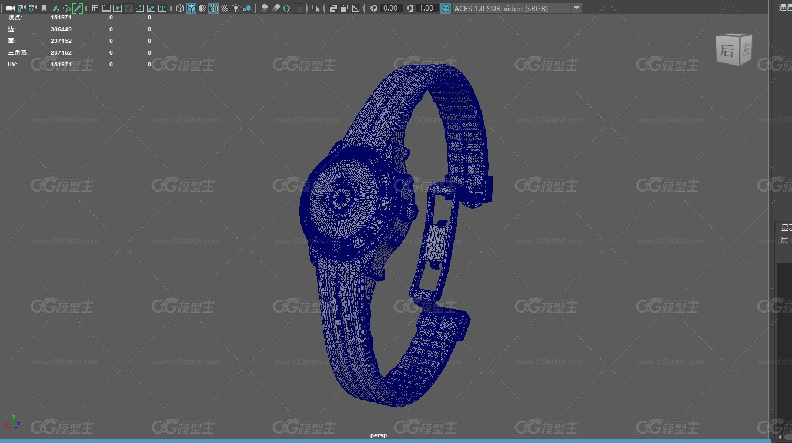This screenshot has height=443, width=792.
Task: Click the XYZ axis orientation gizmo
Action: click(12, 422)
